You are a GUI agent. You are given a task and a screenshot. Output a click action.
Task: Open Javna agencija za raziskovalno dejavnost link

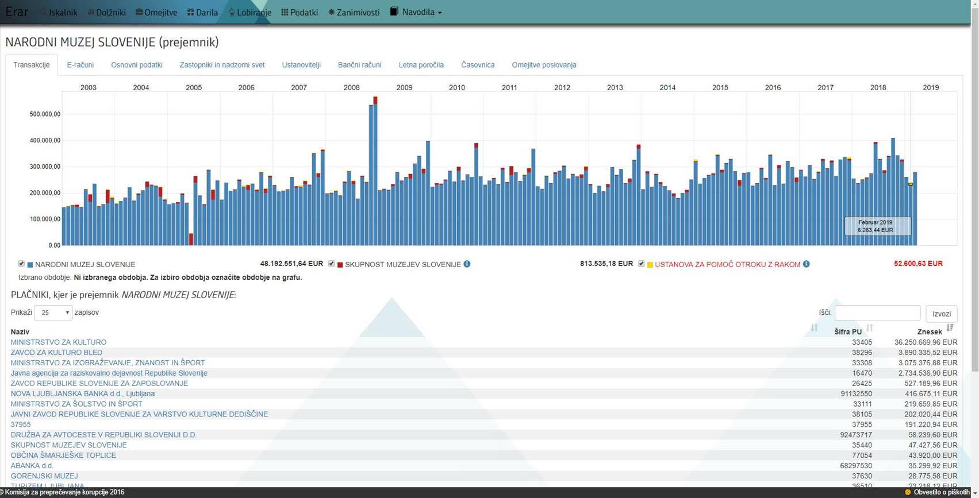(x=109, y=373)
